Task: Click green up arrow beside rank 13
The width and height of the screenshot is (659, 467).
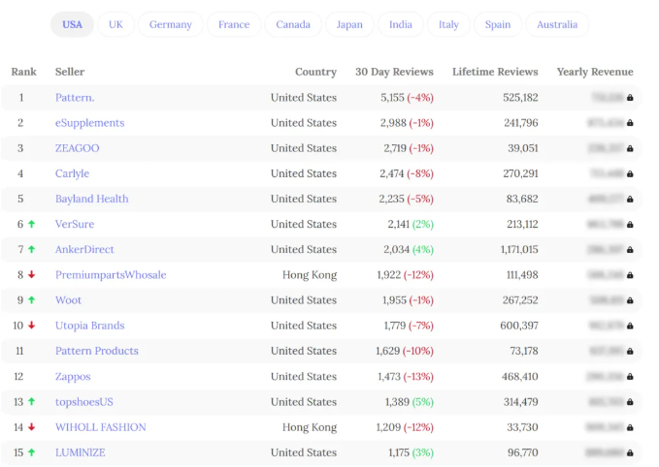Action: point(31,401)
